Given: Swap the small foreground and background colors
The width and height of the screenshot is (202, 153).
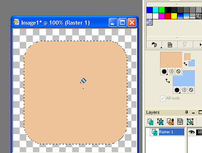Looking at the screenshot, I should [x=185, y=64].
